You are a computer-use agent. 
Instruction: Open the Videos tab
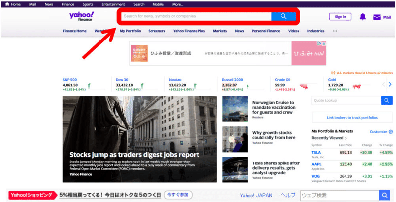tap(294, 31)
